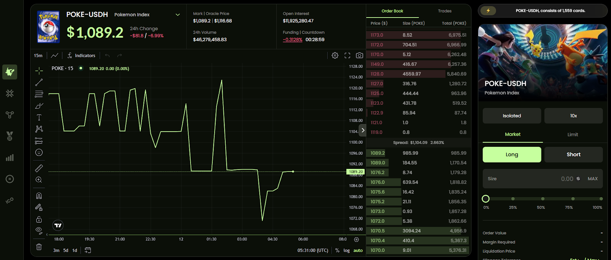Select the brush drawing tool

point(39,106)
